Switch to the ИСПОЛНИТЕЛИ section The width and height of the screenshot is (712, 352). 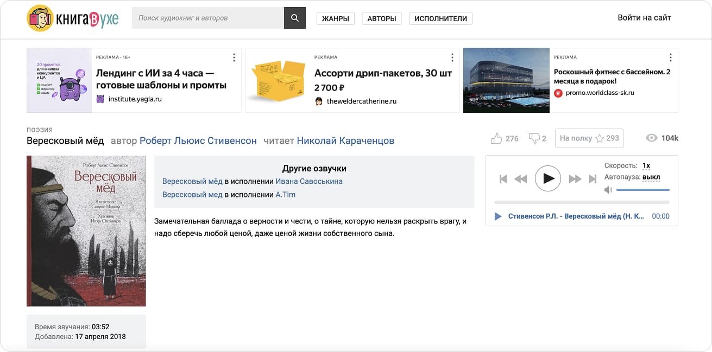coord(440,17)
